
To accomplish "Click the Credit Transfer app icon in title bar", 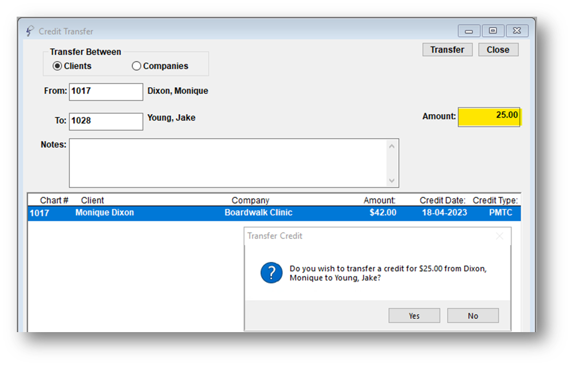I will pos(30,31).
